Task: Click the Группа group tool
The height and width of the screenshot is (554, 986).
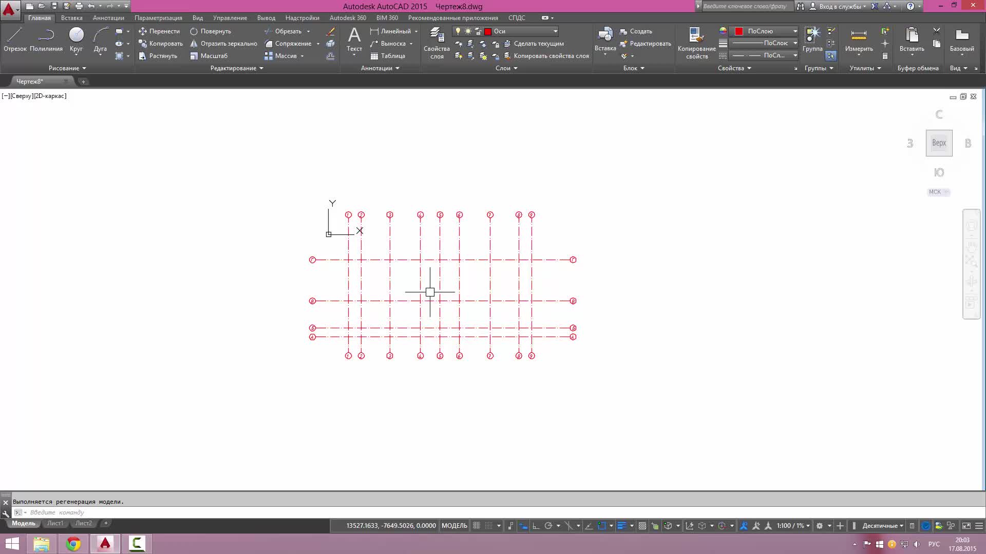Action: (812, 39)
